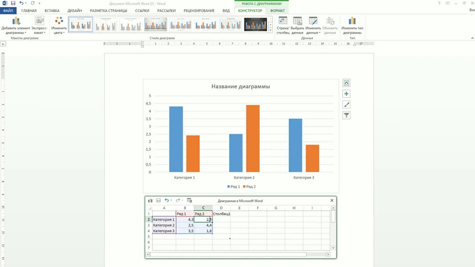This screenshot has height=267, width=475.
Task: Switch to the ВИД tab
Action: click(x=226, y=11)
